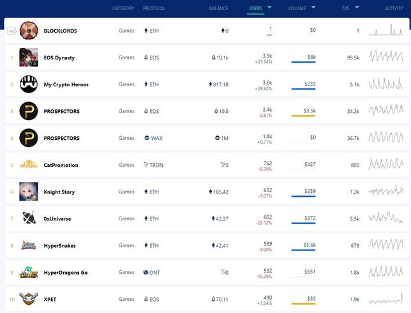The image size is (411, 313).
Task: Select the Protocol column header
Action: [x=154, y=8]
